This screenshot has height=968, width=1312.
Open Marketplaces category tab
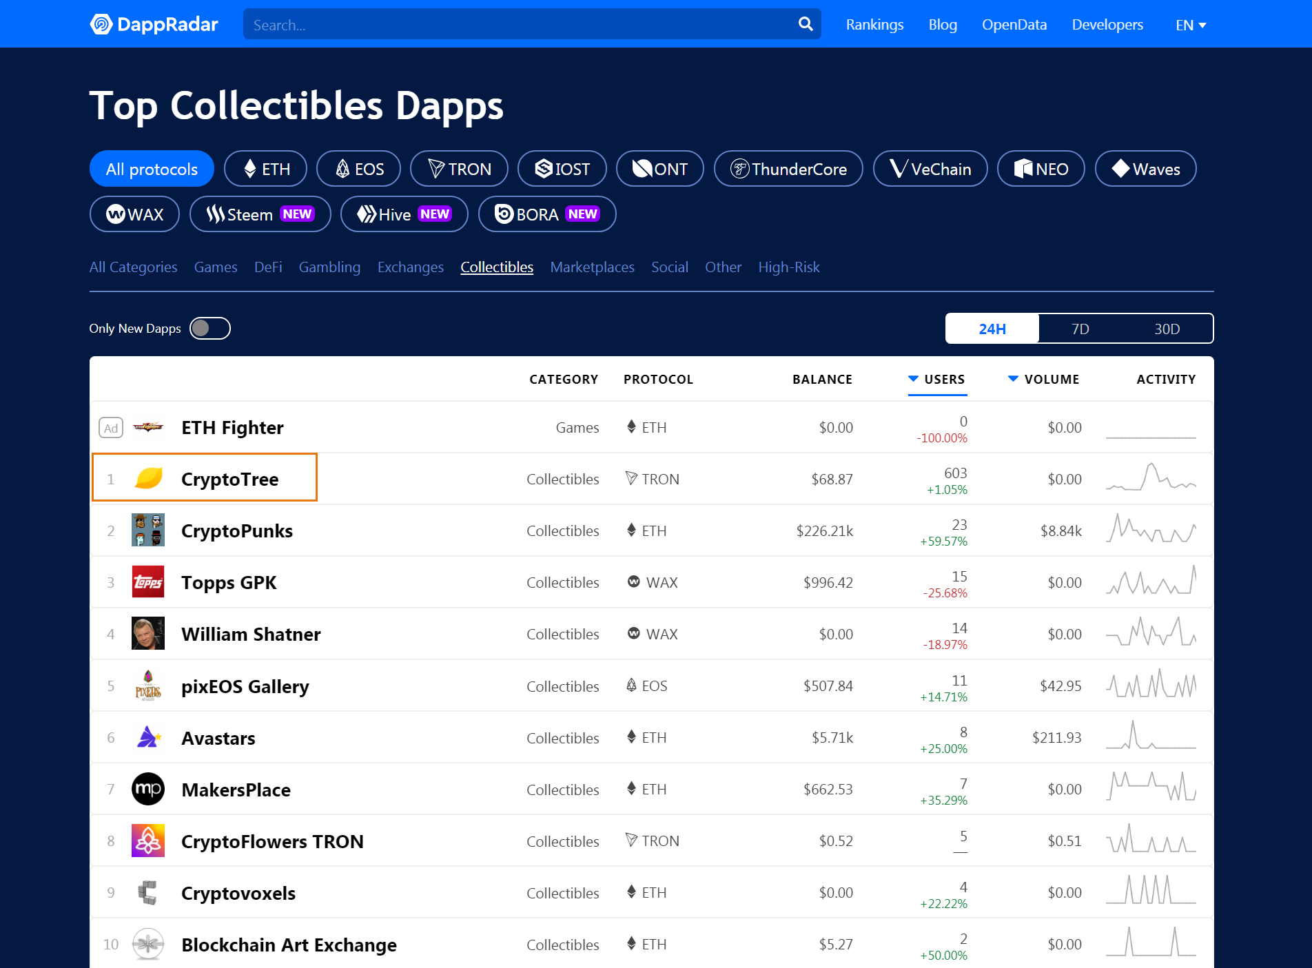click(x=592, y=267)
